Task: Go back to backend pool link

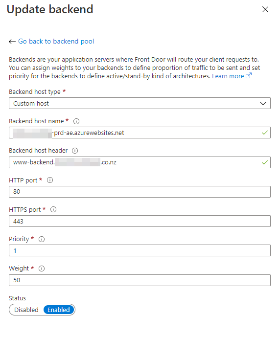Action: tap(56, 41)
